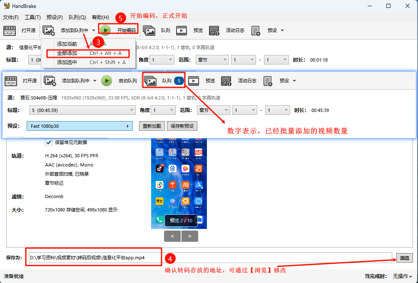Click the source name 黄石.S04e08-压缩

[x=39, y=98]
